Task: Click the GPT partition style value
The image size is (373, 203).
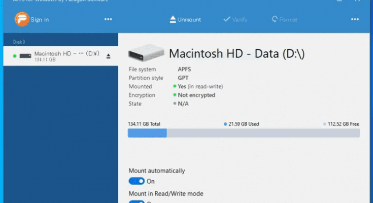Action: [183, 78]
